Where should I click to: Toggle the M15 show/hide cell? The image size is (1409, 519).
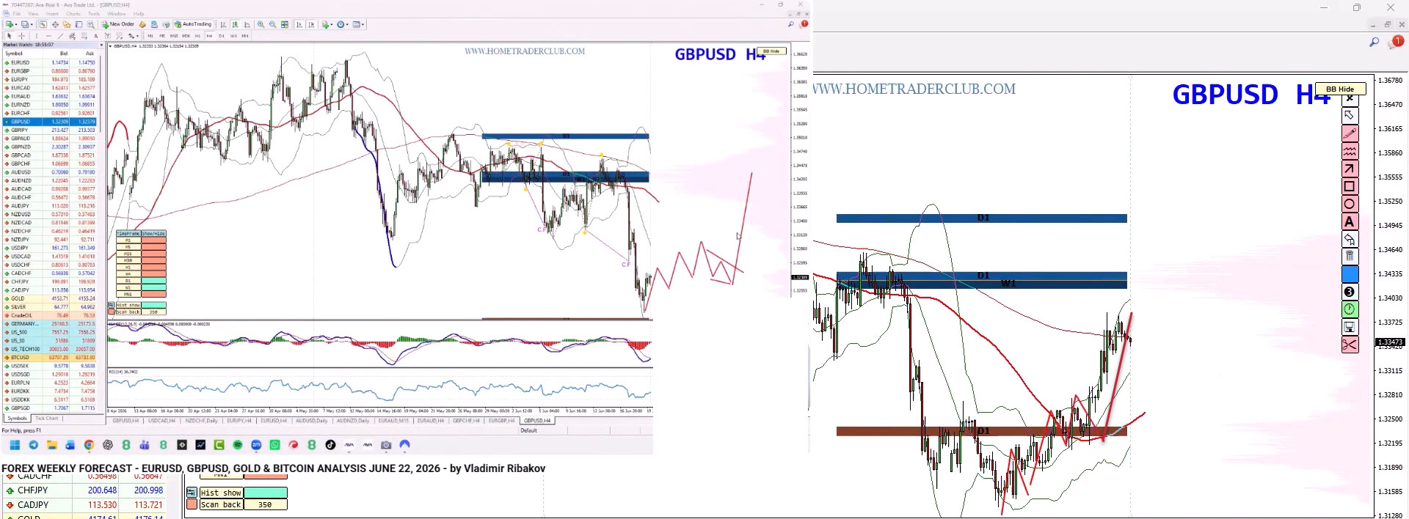(154, 254)
